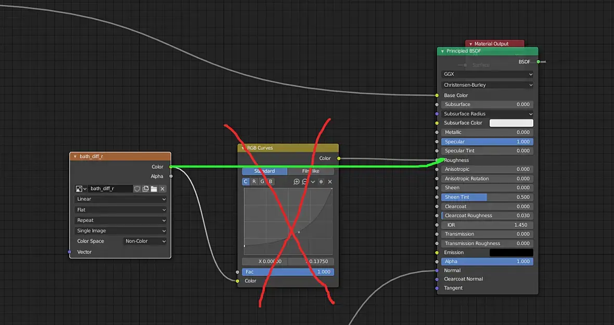Image resolution: width=614 pixels, height=325 pixels.
Task: Click the BSDF output socket
Action: coord(538,62)
